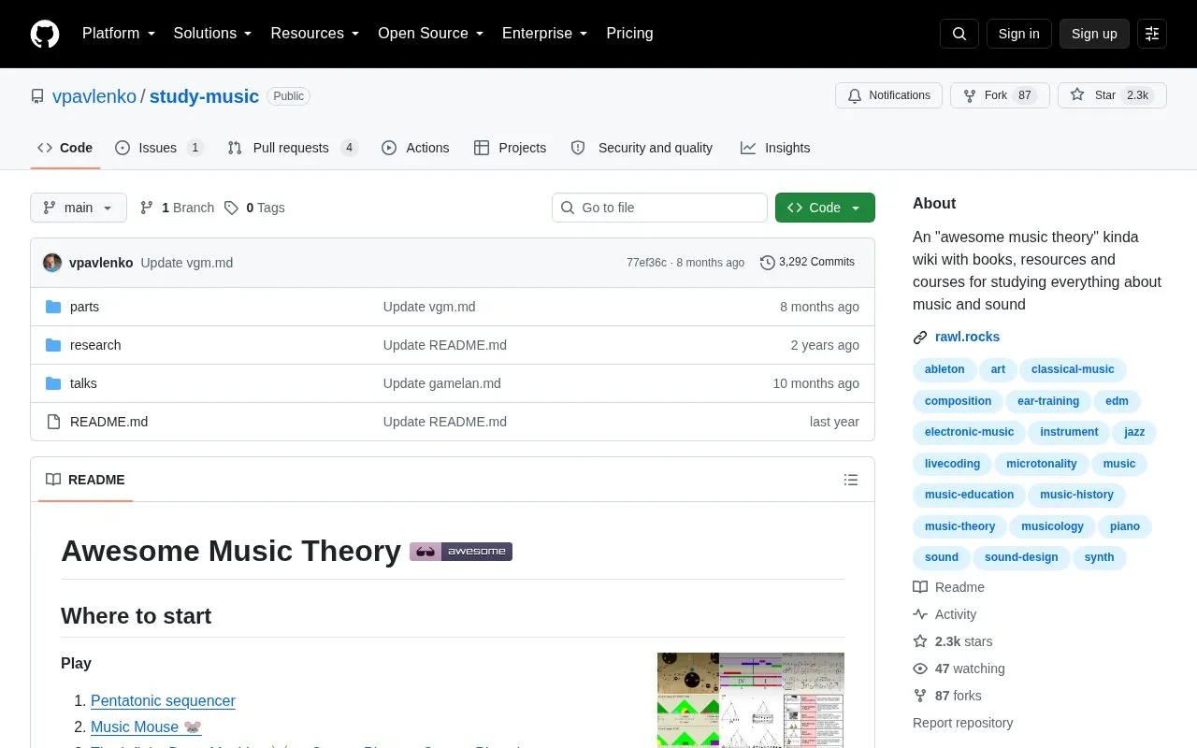Viewport: 1197px width, 748px height.
Task: Click the Branch count link
Action: pos(177,208)
